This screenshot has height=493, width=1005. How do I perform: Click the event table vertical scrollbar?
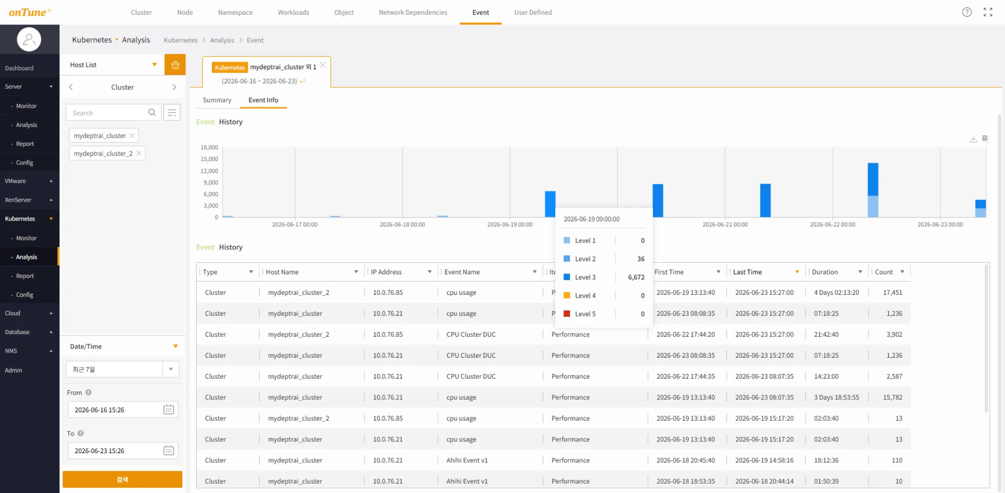[986, 339]
